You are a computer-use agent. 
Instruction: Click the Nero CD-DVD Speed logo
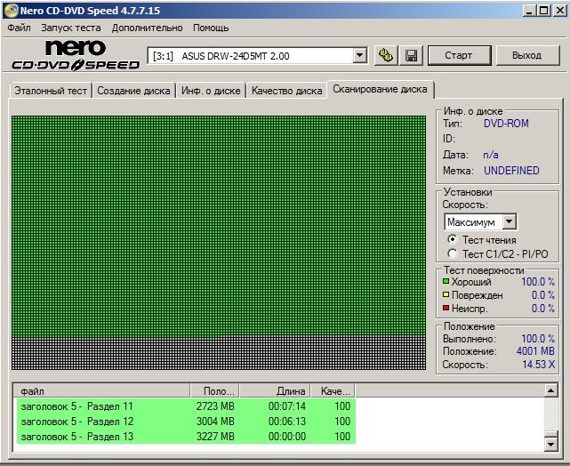[x=75, y=55]
